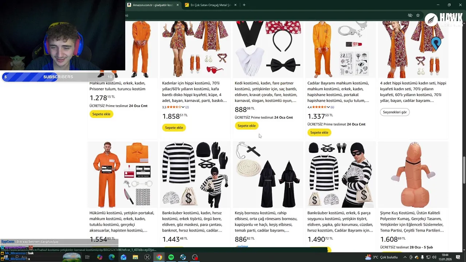Screen dimensions: 466x262
Task: Open a new browser tab
Action: click(x=244, y=5)
